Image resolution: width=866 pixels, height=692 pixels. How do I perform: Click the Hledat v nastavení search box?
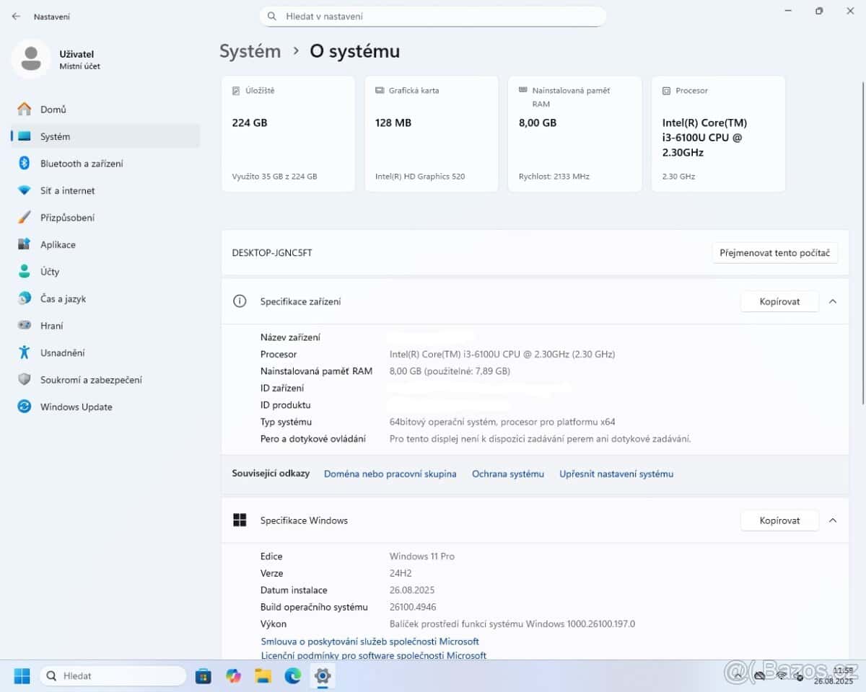click(433, 16)
